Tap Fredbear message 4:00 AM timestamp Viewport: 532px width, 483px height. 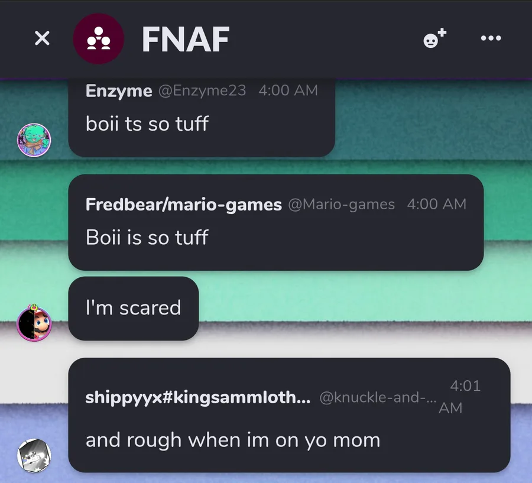pyautogui.click(x=437, y=205)
